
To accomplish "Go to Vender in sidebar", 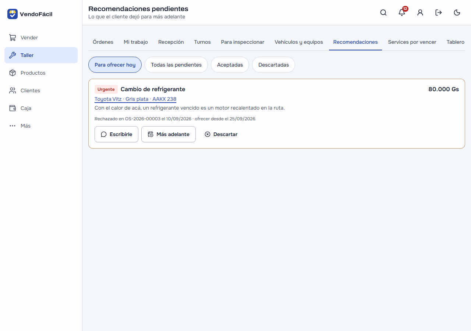I will (x=41, y=38).
